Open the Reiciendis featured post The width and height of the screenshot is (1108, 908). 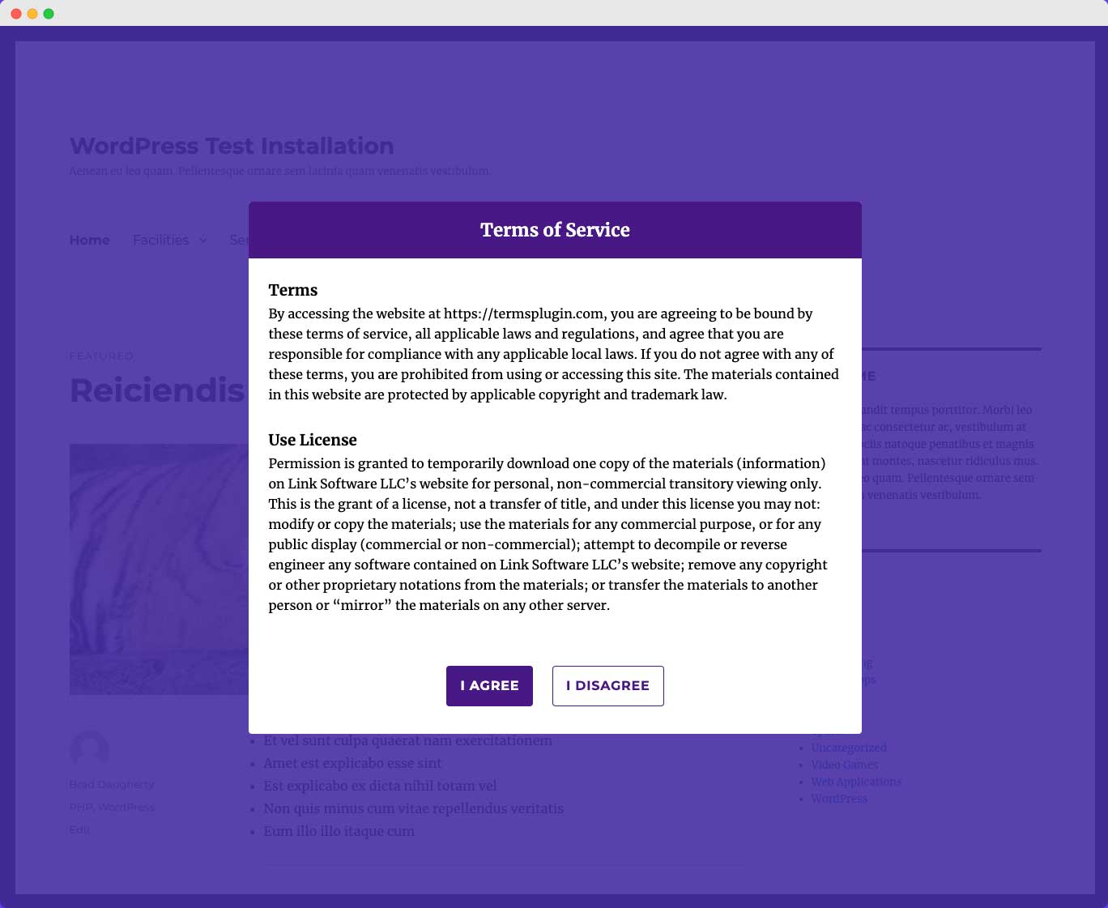click(156, 390)
